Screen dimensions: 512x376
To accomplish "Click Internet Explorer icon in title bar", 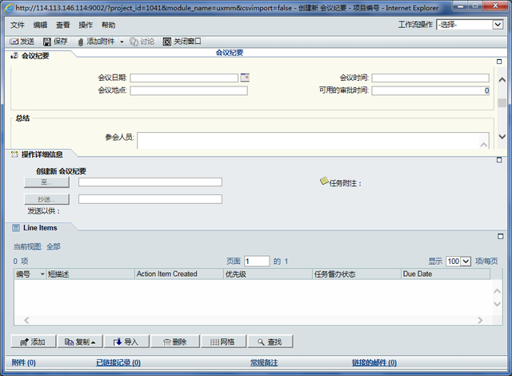I will (x=9, y=8).
